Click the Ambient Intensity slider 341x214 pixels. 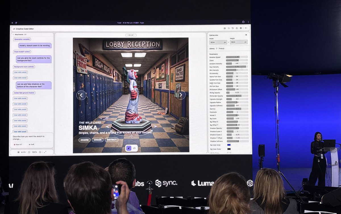tap(237, 63)
